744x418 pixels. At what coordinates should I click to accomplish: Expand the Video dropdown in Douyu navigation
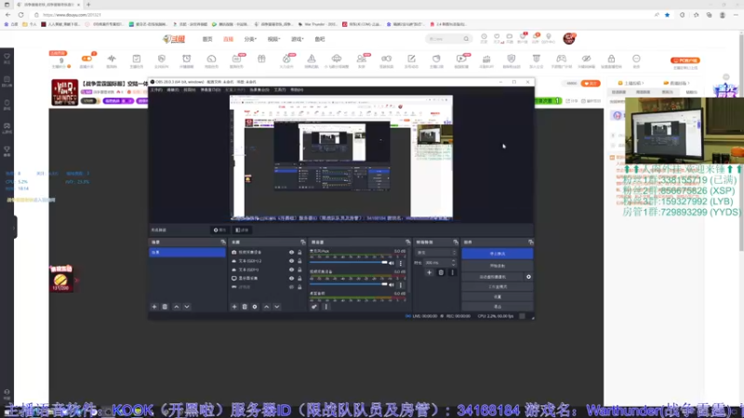point(273,39)
